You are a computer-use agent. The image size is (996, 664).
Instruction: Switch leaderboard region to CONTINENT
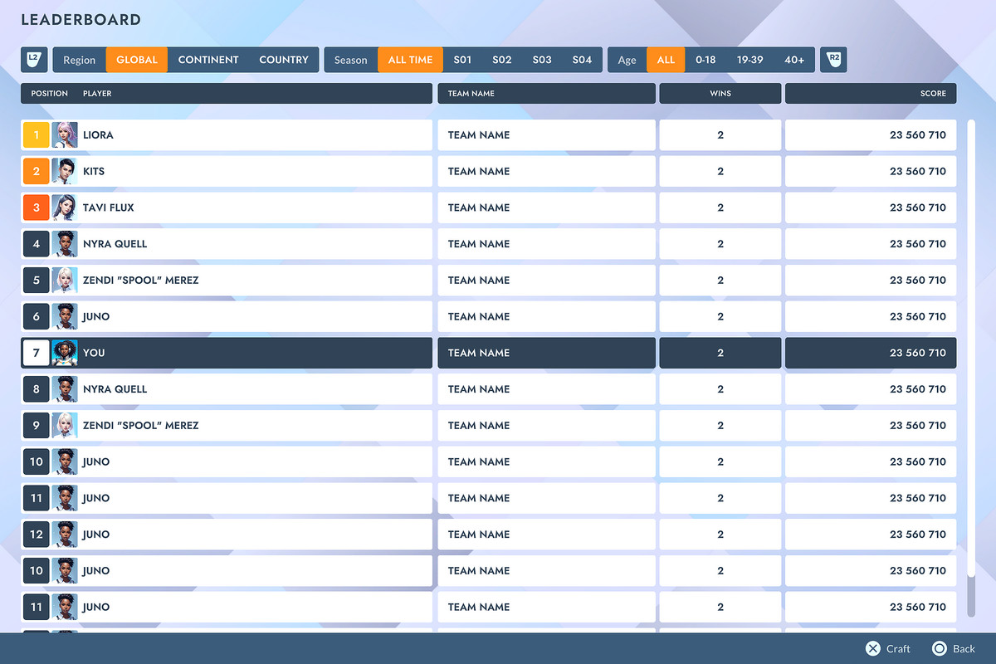point(208,59)
